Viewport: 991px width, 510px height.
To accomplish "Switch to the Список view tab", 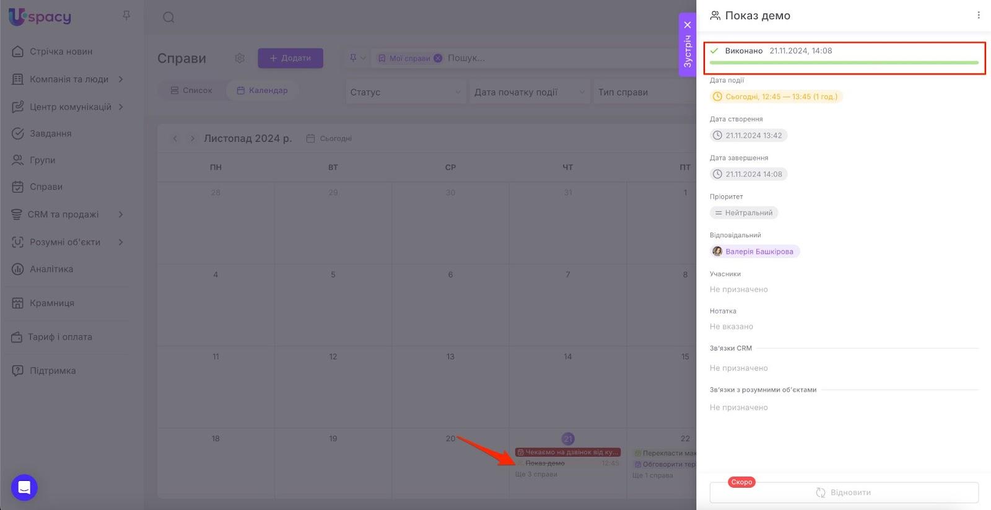I will (191, 90).
